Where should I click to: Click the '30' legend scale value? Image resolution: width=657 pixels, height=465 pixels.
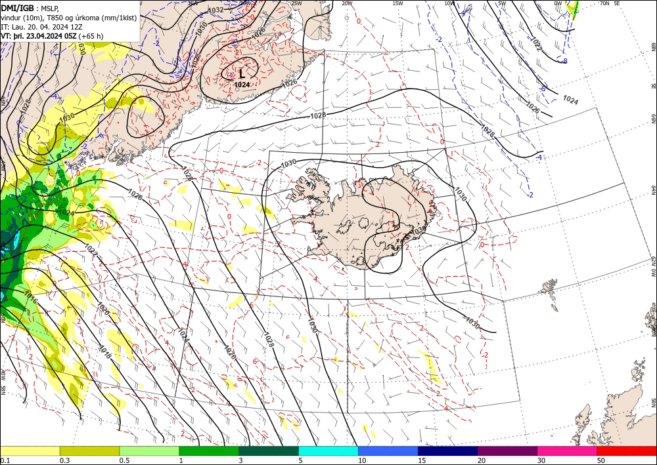pos(541,460)
